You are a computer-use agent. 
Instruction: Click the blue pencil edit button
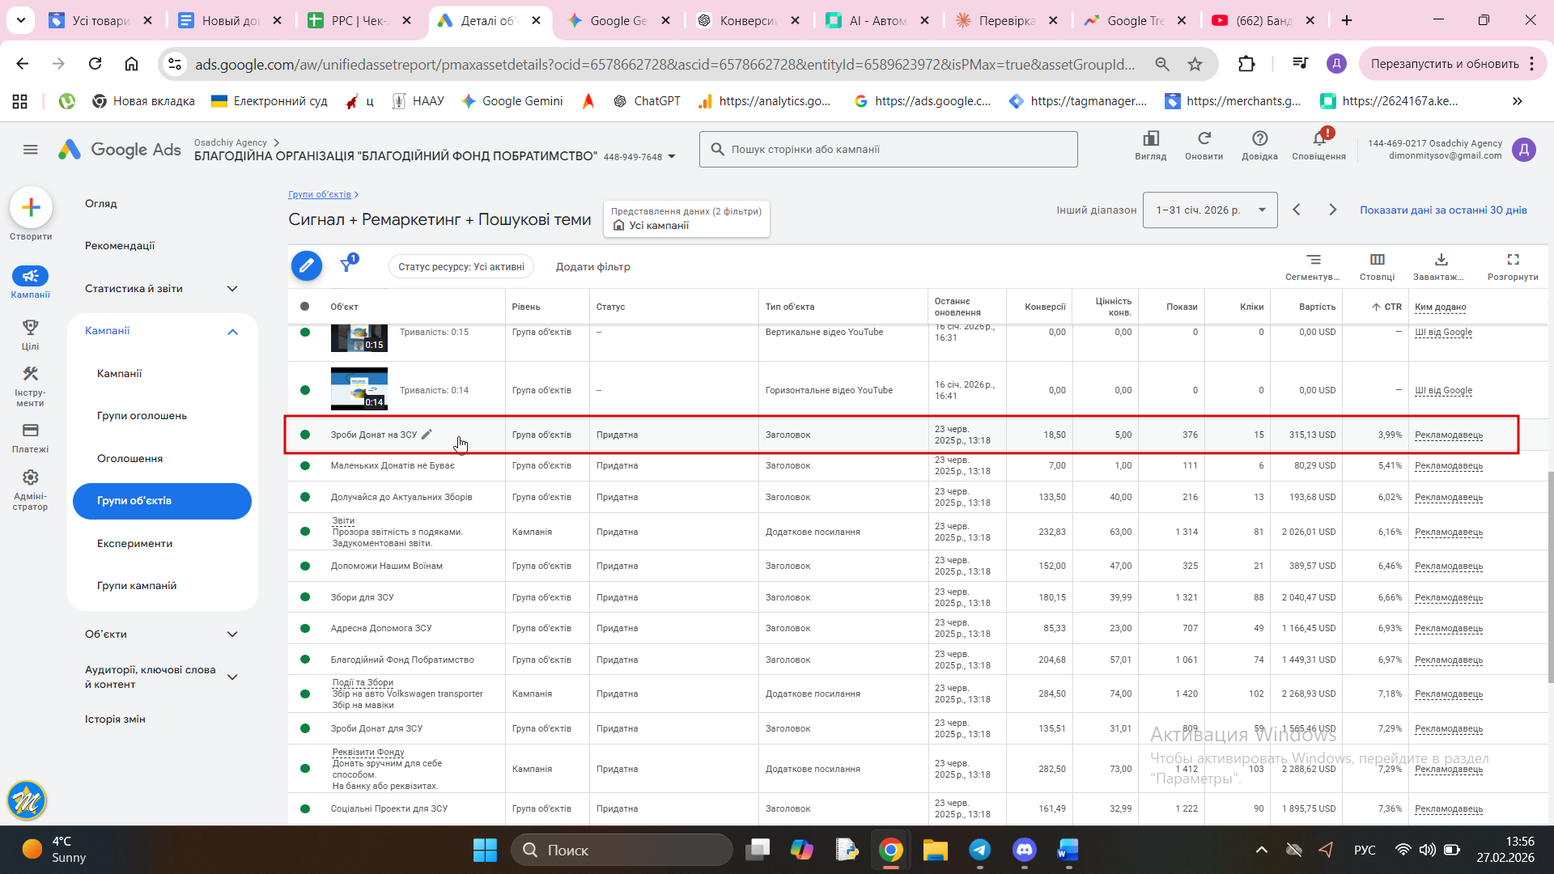(306, 265)
